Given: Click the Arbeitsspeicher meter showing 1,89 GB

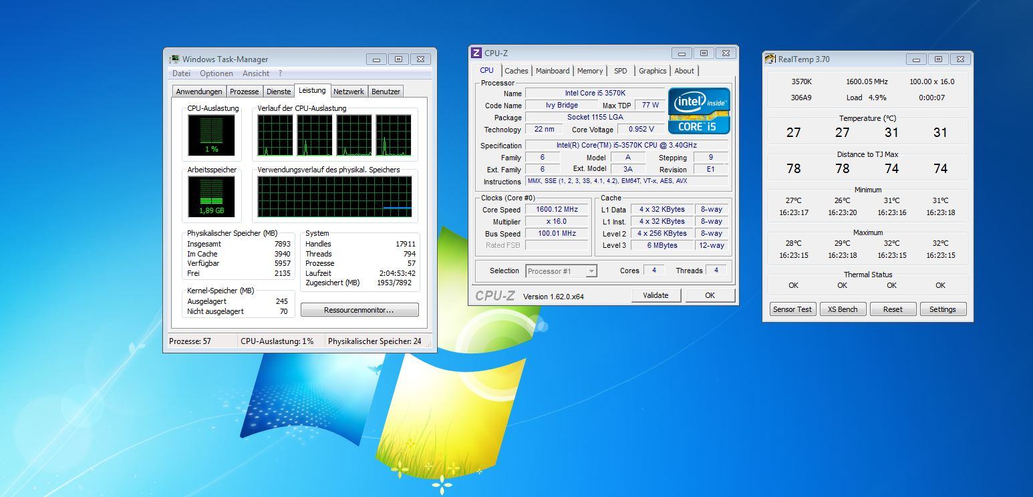Looking at the screenshot, I should pos(212,197).
